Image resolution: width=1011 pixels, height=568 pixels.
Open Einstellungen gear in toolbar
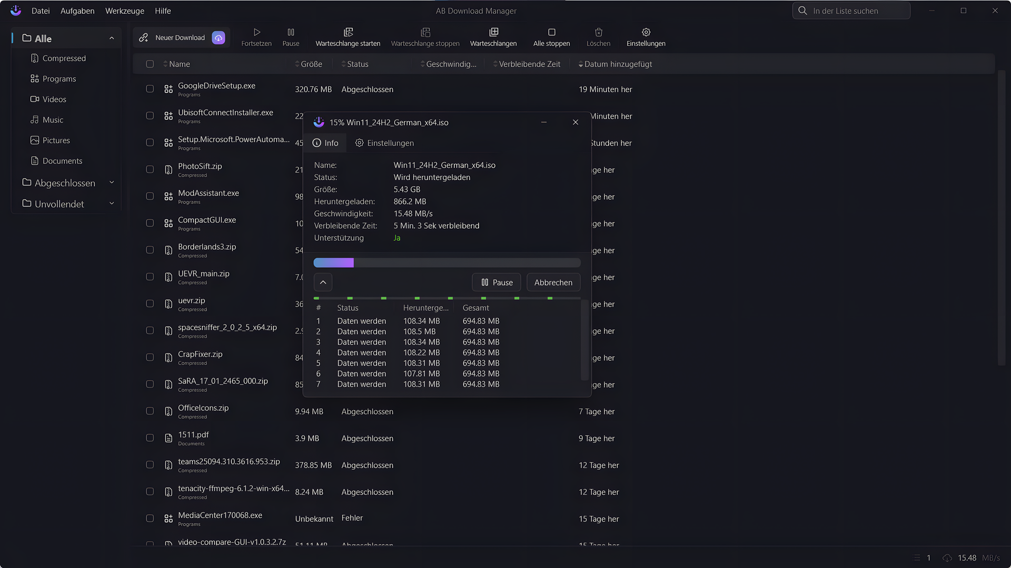(x=646, y=32)
